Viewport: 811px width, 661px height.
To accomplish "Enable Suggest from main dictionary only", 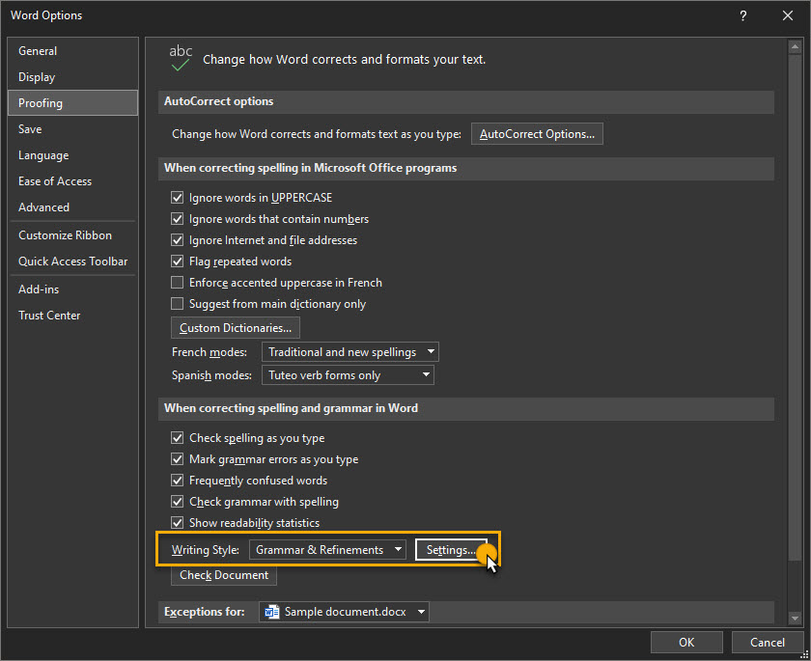I will tap(177, 303).
